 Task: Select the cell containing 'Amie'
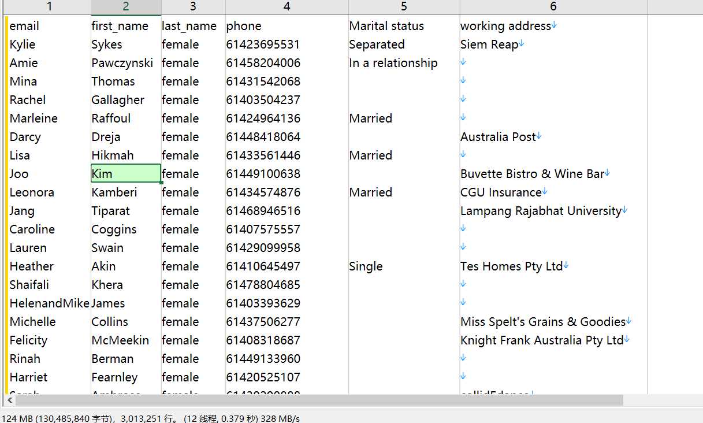[49, 63]
